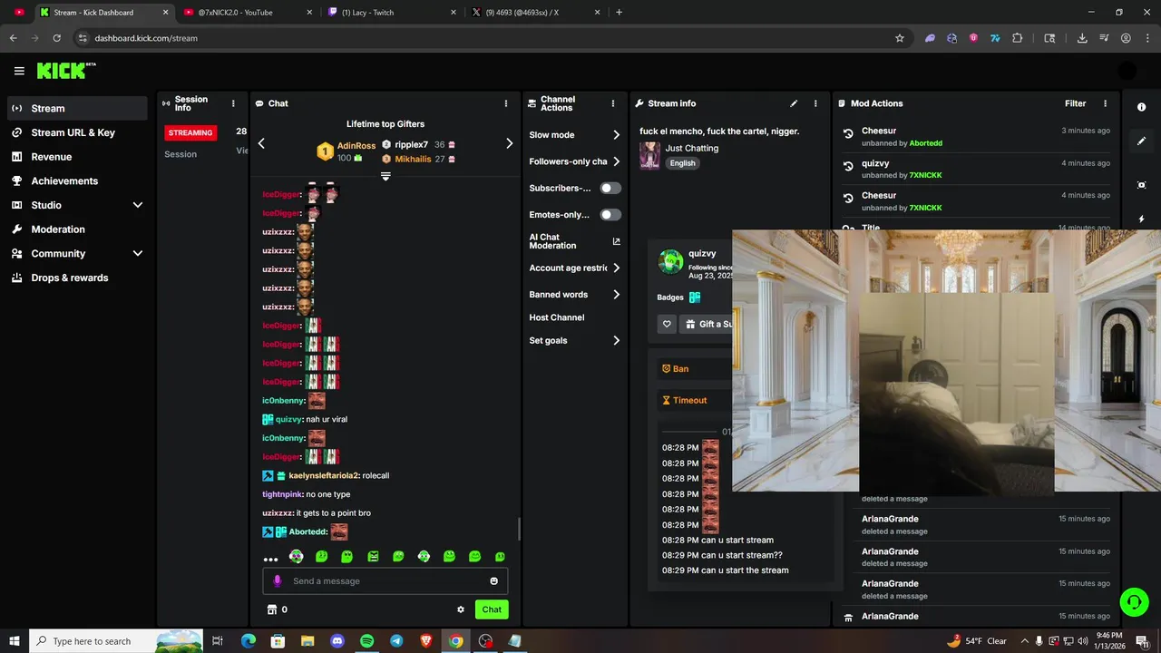Show next top gifters with right arrow

pyautogui.click(x=509, y=143)
